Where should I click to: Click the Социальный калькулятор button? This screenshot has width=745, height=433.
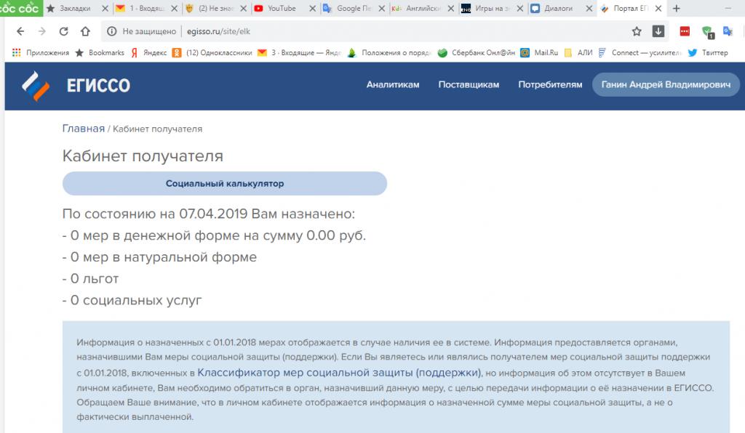coord(224,184)
